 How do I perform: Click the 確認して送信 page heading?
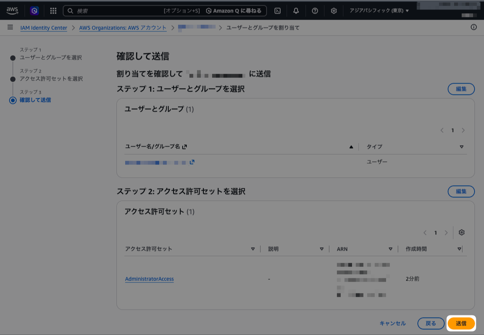pos(143,56)
